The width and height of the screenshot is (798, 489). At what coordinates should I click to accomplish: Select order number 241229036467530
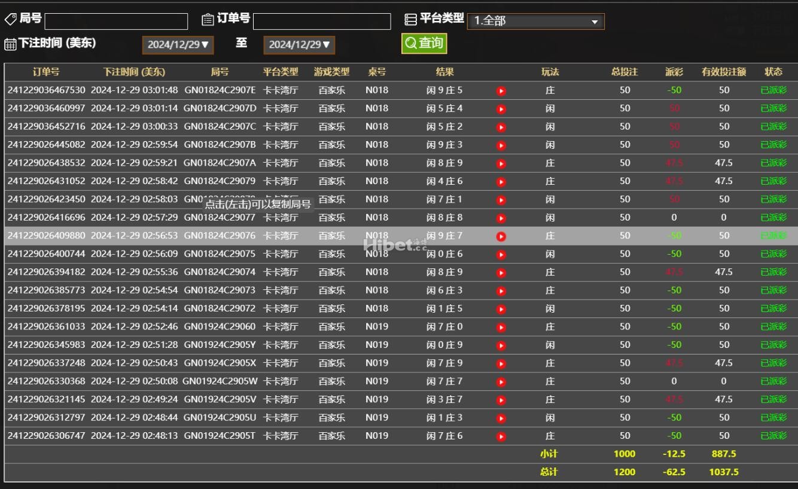tap(46, 90)
